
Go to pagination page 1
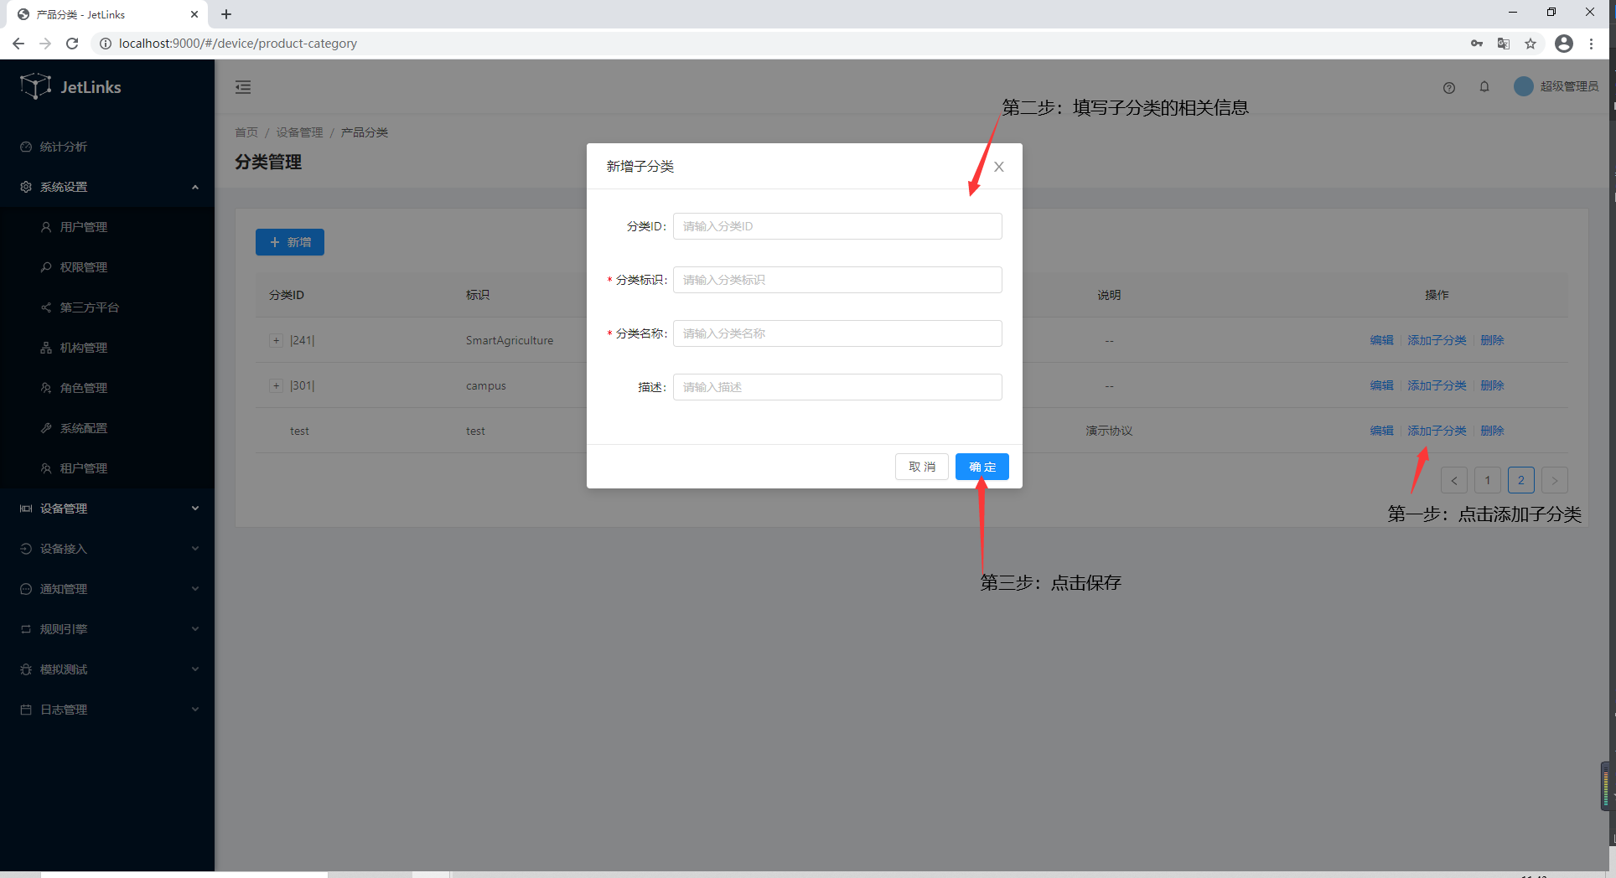coord(1488,480)
